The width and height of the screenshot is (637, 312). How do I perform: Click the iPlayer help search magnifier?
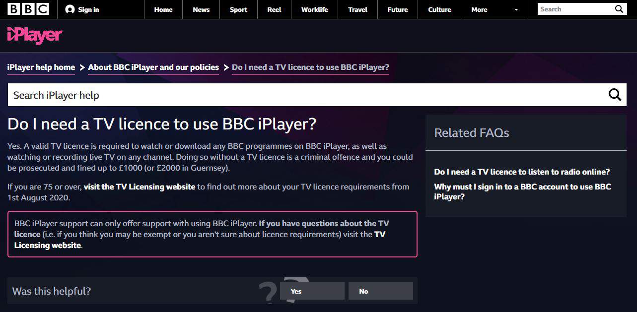click(x=615, y=95)
